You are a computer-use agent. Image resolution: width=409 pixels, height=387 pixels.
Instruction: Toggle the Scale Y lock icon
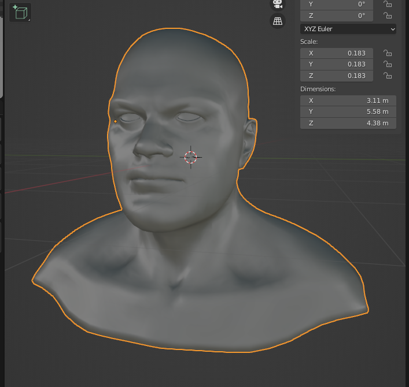(x=388, y=65)
